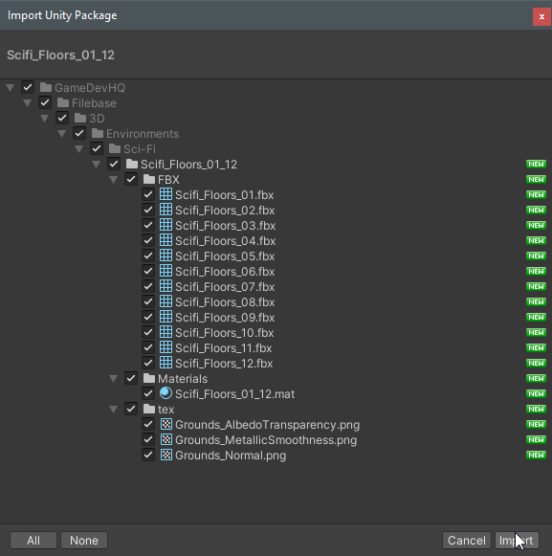The height and width of the screenshot is (556, 552).
Task: Click the NEW badge beside Scifi_Floors_01_12.mat
Action: 536,393
